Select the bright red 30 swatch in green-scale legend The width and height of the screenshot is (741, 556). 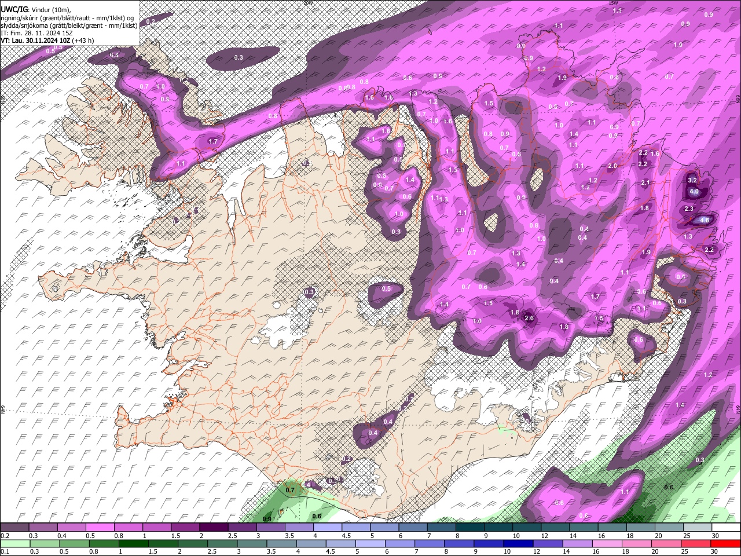tap(725, 544)
